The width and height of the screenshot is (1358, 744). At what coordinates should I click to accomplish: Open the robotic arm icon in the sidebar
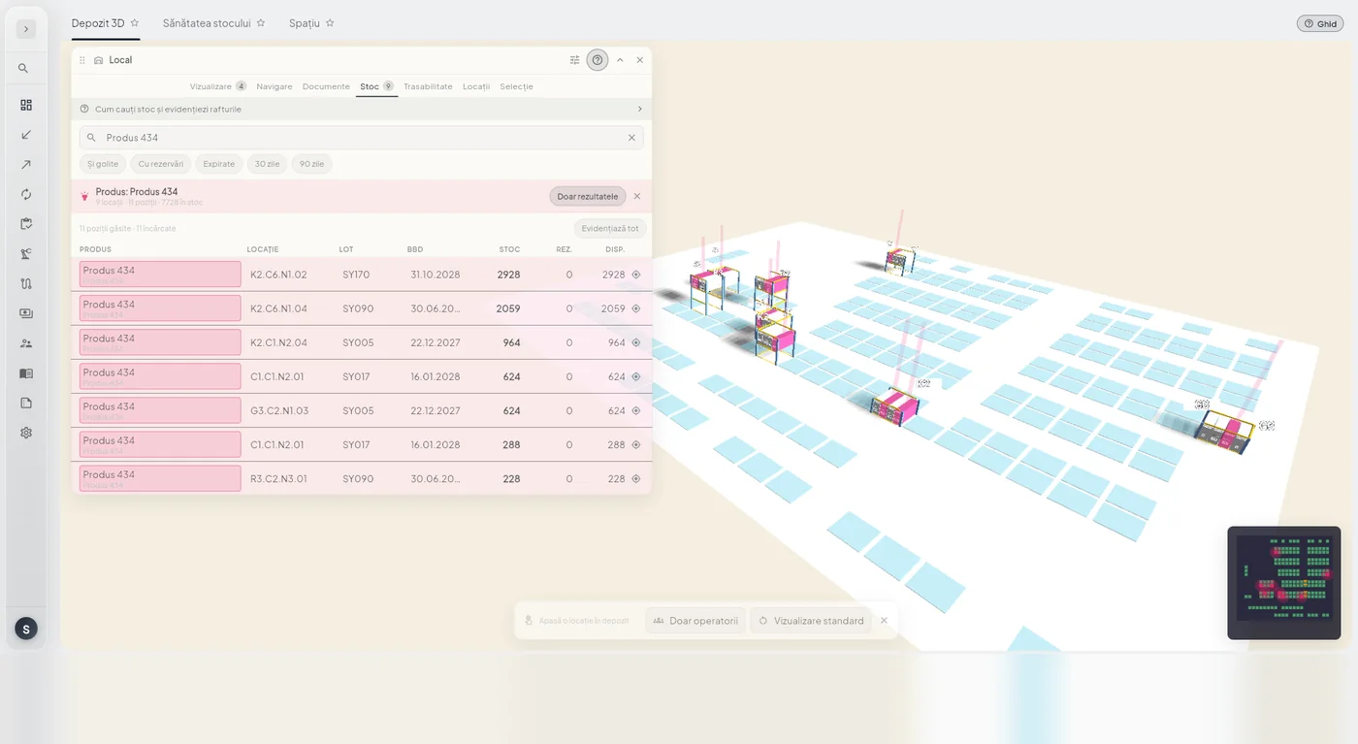point(26,254)
